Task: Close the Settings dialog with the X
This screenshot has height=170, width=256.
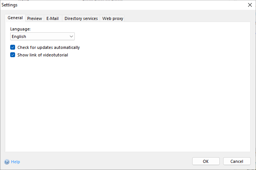Action: (250, 5)
